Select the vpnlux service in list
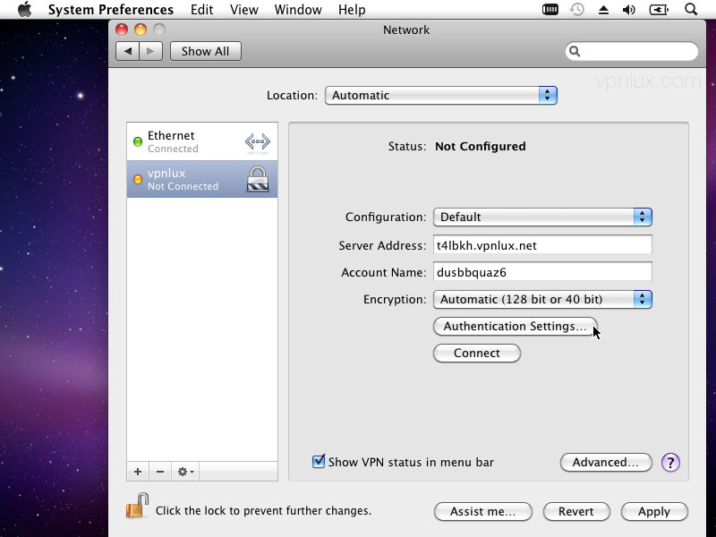Screen dimensions: 716x537 (x=202, y=179)
